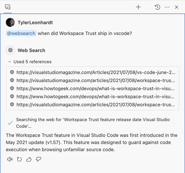Click the Workspace Trust answer text

click(x=92, y=143)
